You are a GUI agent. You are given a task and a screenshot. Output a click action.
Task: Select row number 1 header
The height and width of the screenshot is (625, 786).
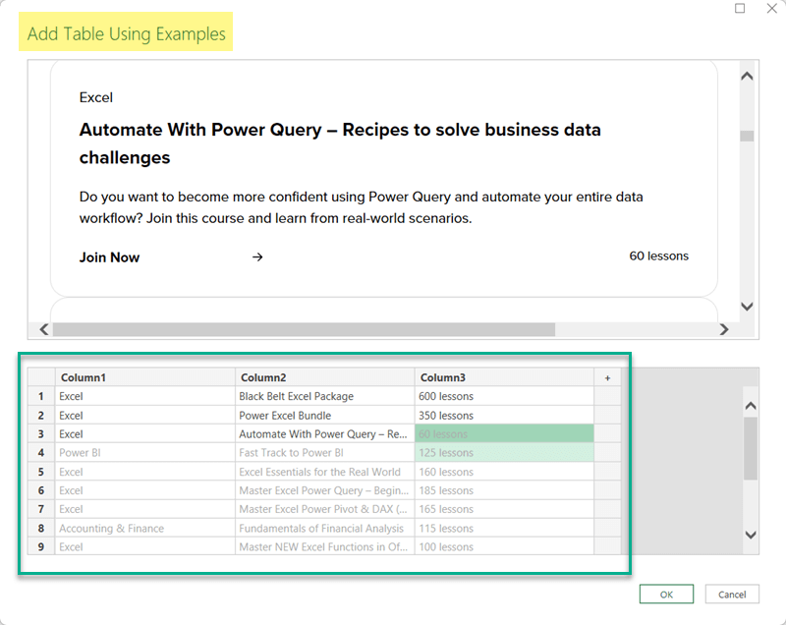coord(41,396)
